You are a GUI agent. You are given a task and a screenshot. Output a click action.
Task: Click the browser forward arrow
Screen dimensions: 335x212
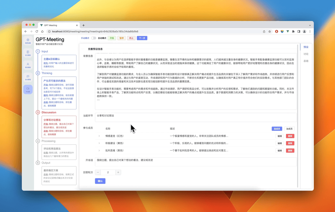[x=31, y=31]
